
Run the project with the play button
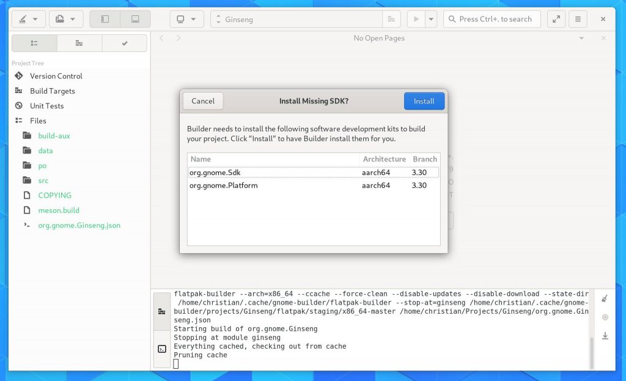[x=416, y=19]
